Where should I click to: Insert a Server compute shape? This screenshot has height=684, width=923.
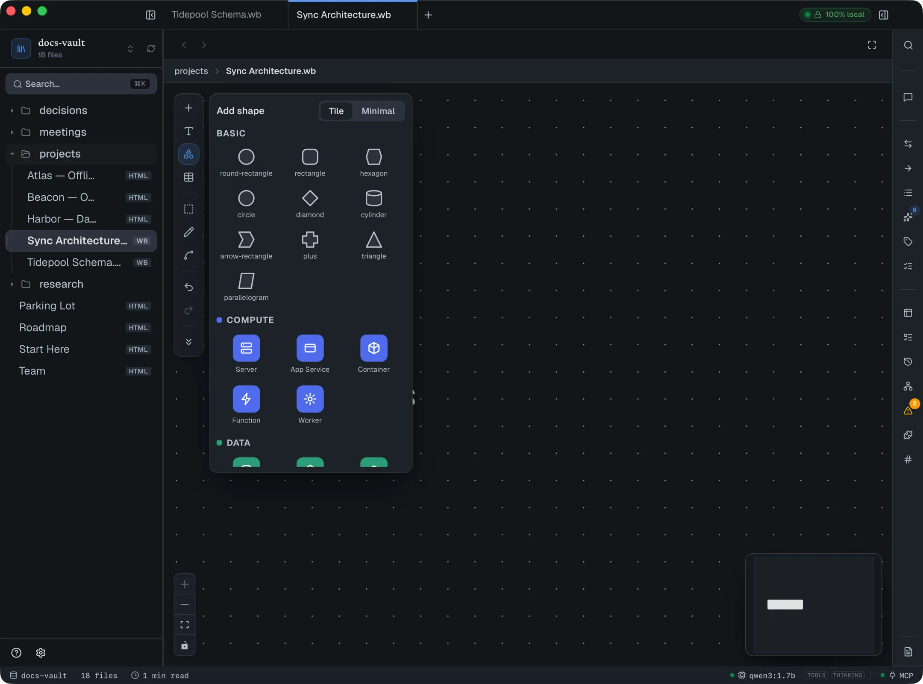coord(246,354)
